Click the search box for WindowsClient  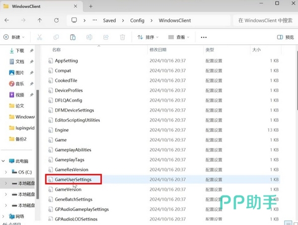click(x=263, y=20)
